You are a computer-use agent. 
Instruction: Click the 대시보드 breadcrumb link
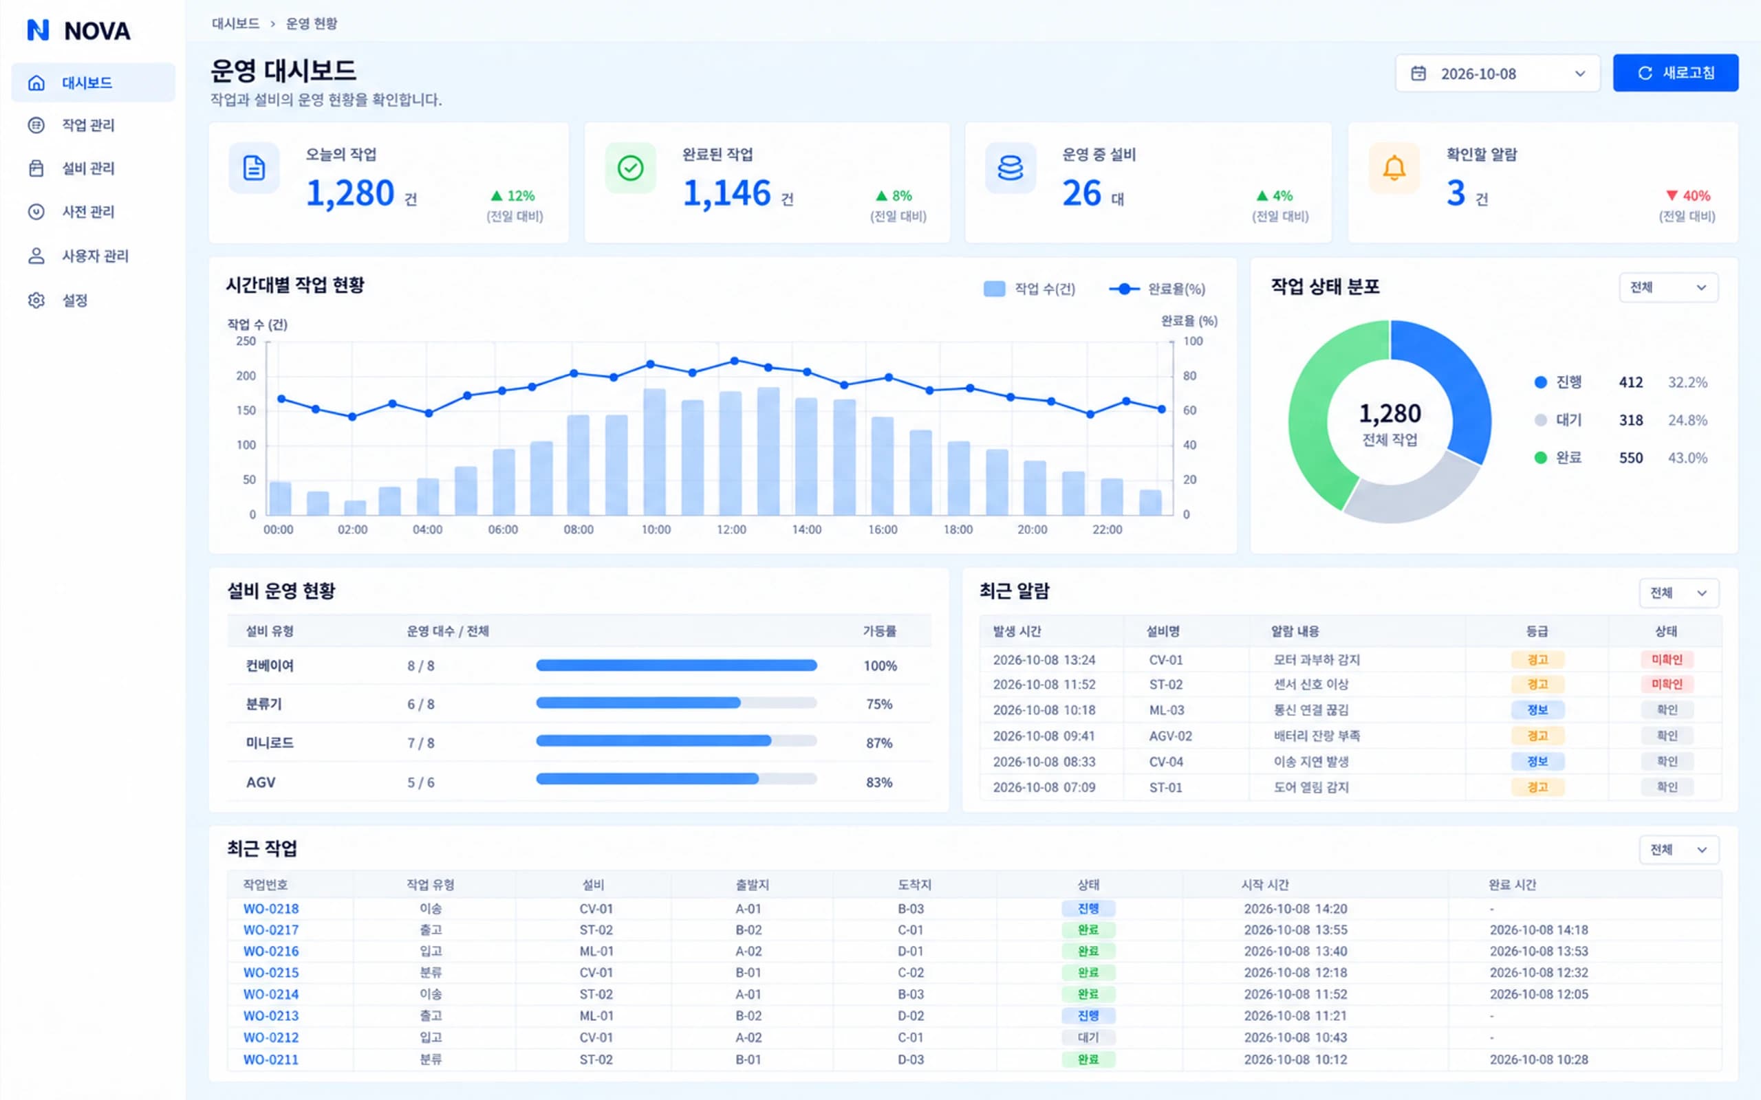coord(235,23)
